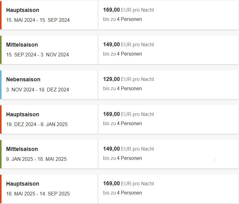This screenshot has width=239, height=204.
Task: Click the red color bar of first Hauptsaison row
Action: [1, 15]
